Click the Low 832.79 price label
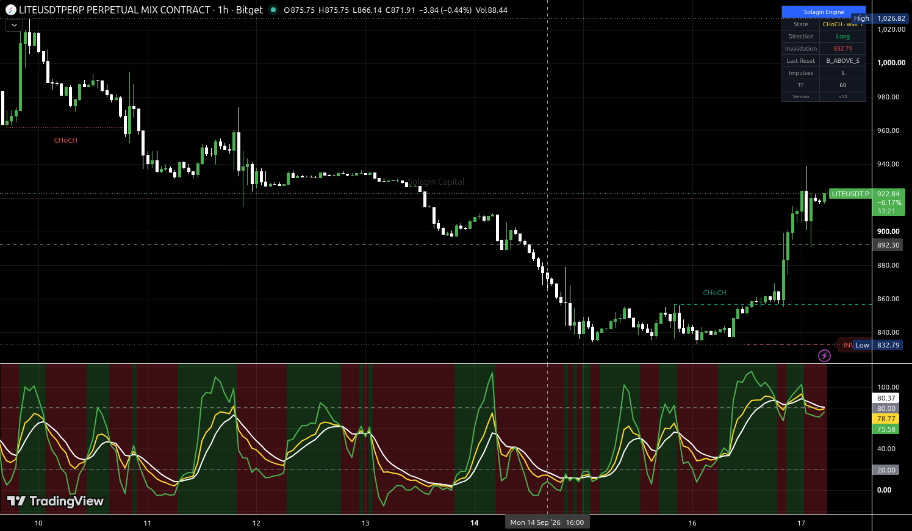This screenshot has height=531, width=912. (x=877, y=345)
